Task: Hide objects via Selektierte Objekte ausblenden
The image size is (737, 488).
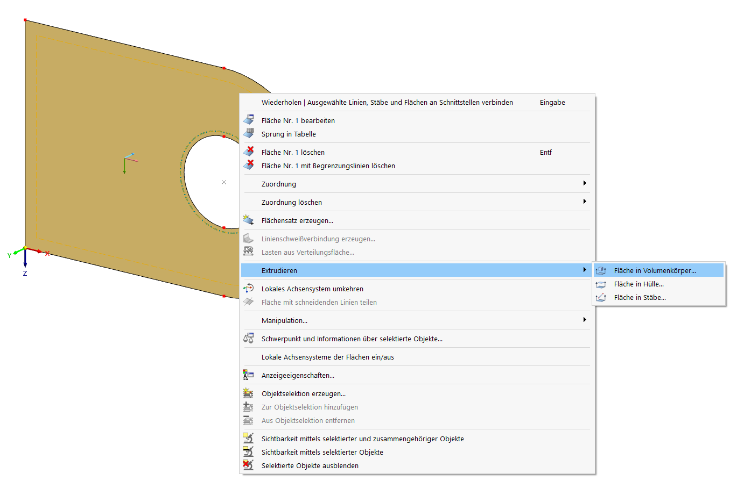Action: [310, 465]
